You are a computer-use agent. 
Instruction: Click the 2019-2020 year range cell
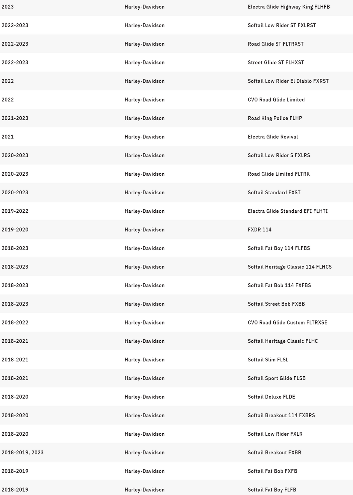[x=15, y=230]
